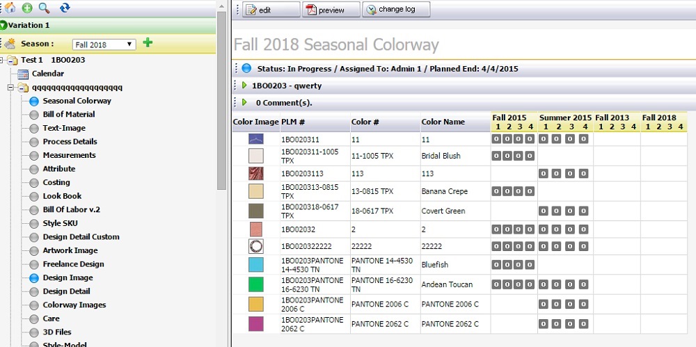Toggle Fall 2015 delivery 1 for color 11
Image resolution: width=696 pixels, height=347 pixels.
point(496,139)
